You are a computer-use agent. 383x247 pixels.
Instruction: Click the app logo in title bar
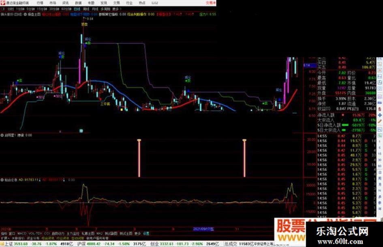[x=3, y=3]
